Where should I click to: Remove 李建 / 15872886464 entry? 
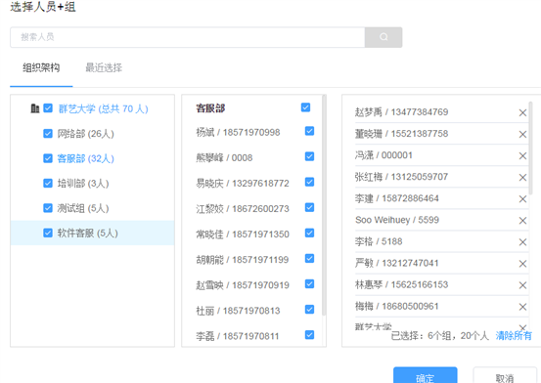pyautogui.click(x=522, y=199)
